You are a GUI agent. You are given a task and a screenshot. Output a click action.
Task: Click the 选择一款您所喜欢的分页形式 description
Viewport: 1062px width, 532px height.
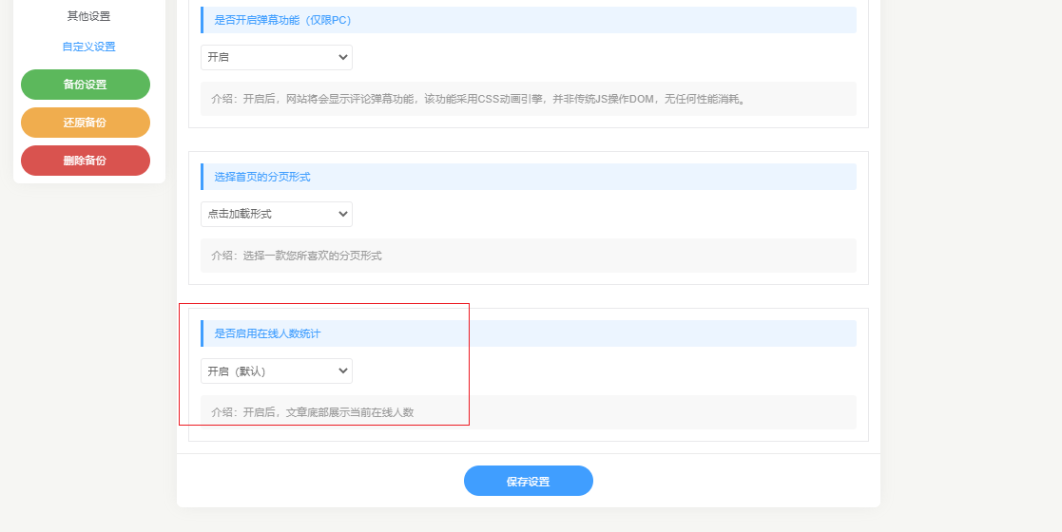pos(297,256)
